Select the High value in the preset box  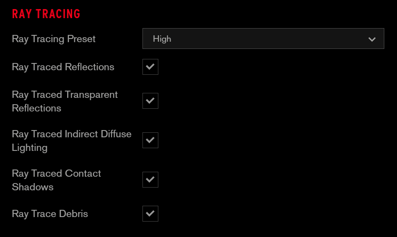coord(162,39)
